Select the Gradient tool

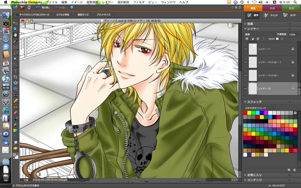15,130
